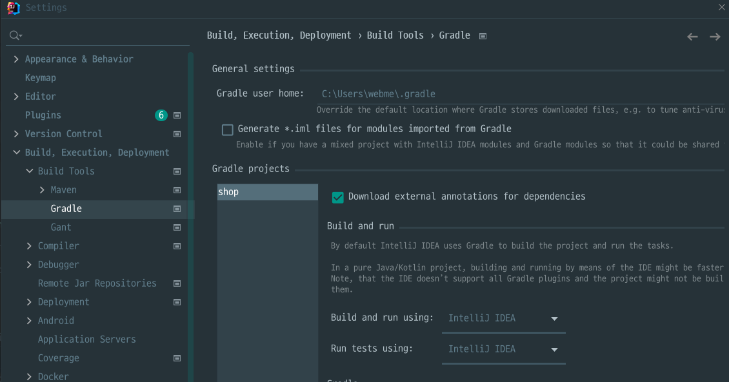Click the project icon on Maven row
The height and width of the screenshot is (382, 729).
(x=177, y=190)
